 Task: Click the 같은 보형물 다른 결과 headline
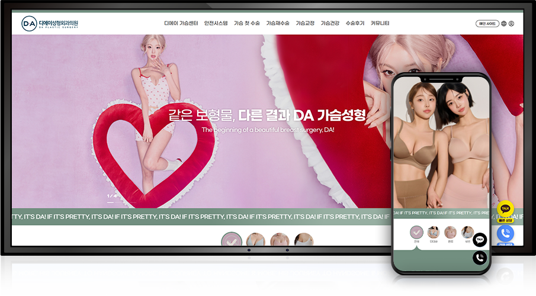(267, 115)
